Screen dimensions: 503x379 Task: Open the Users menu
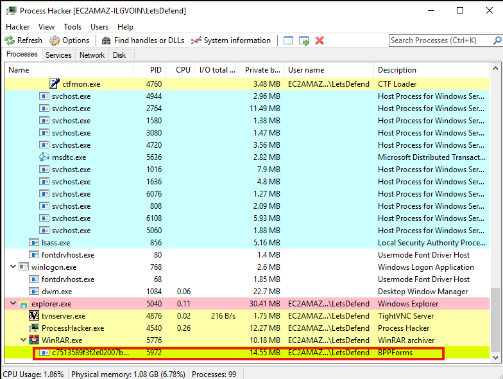(99, 27)
